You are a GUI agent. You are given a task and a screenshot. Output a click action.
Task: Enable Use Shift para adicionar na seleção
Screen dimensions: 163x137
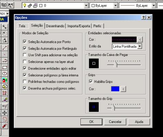[25, 55]
